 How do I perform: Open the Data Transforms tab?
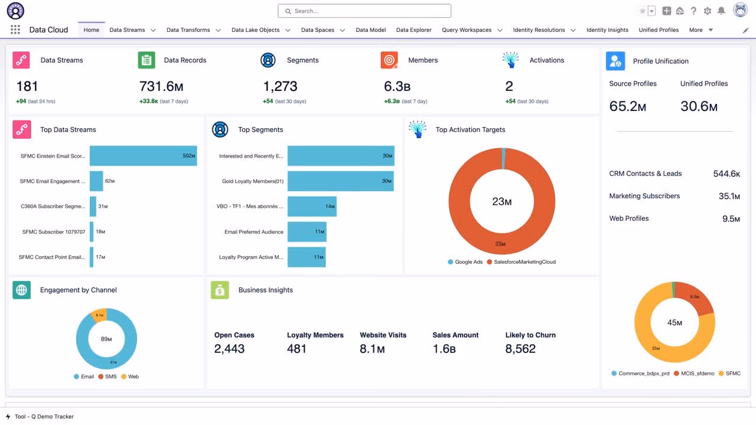click(188, 30)
